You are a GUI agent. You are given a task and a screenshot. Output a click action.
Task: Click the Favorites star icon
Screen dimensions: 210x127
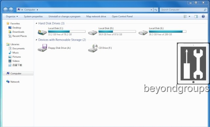pos(8,23)
